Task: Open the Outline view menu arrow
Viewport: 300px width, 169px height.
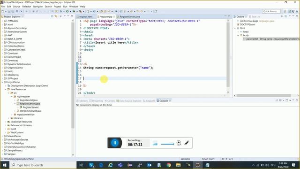Action: coord(290,16)
